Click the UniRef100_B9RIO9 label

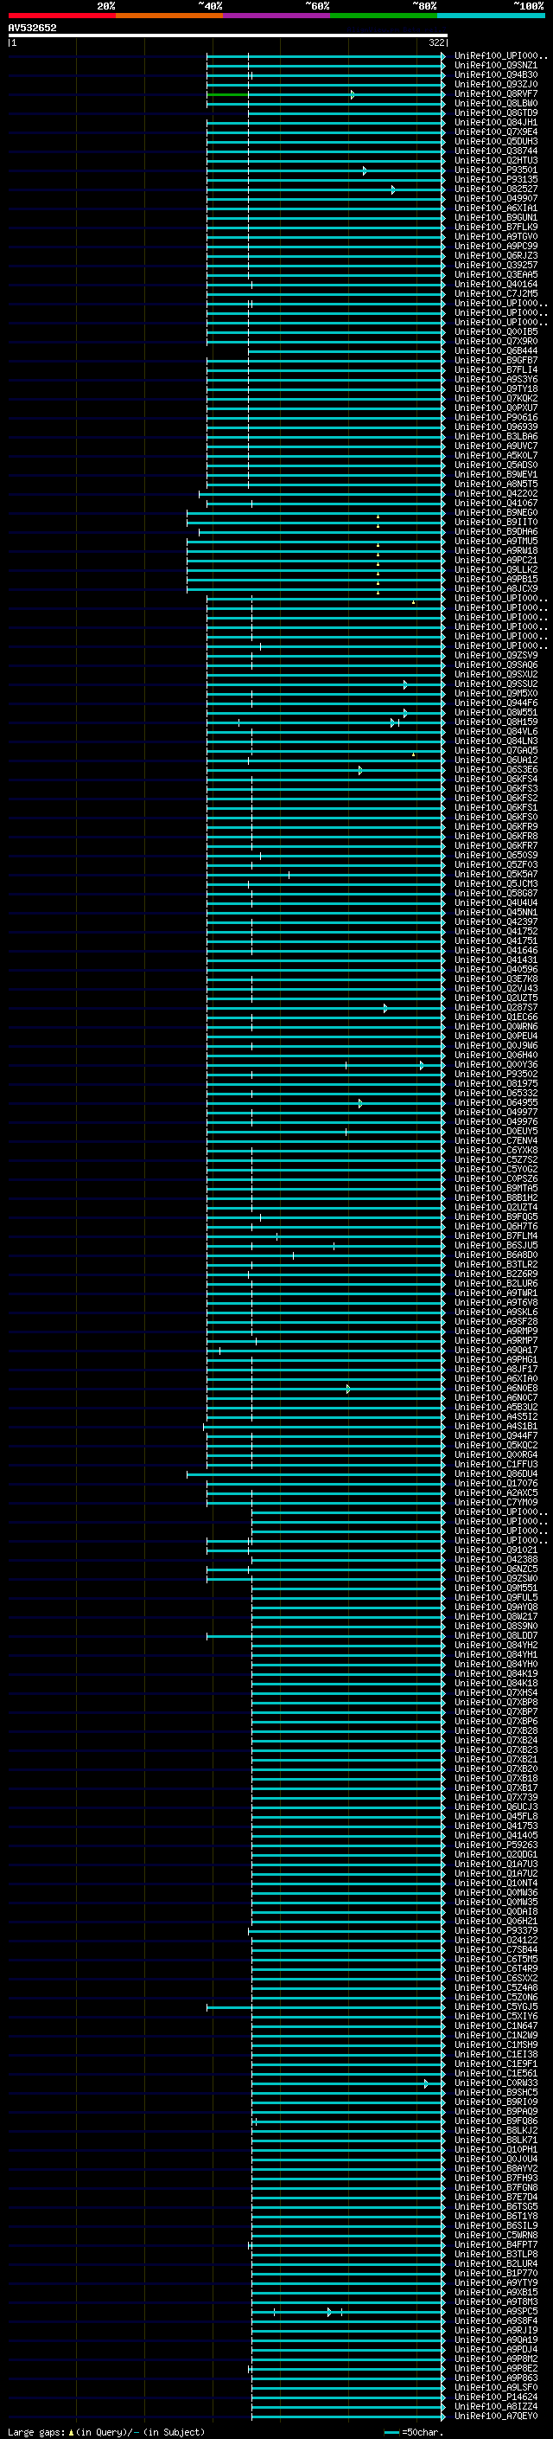coord(495,2102)
